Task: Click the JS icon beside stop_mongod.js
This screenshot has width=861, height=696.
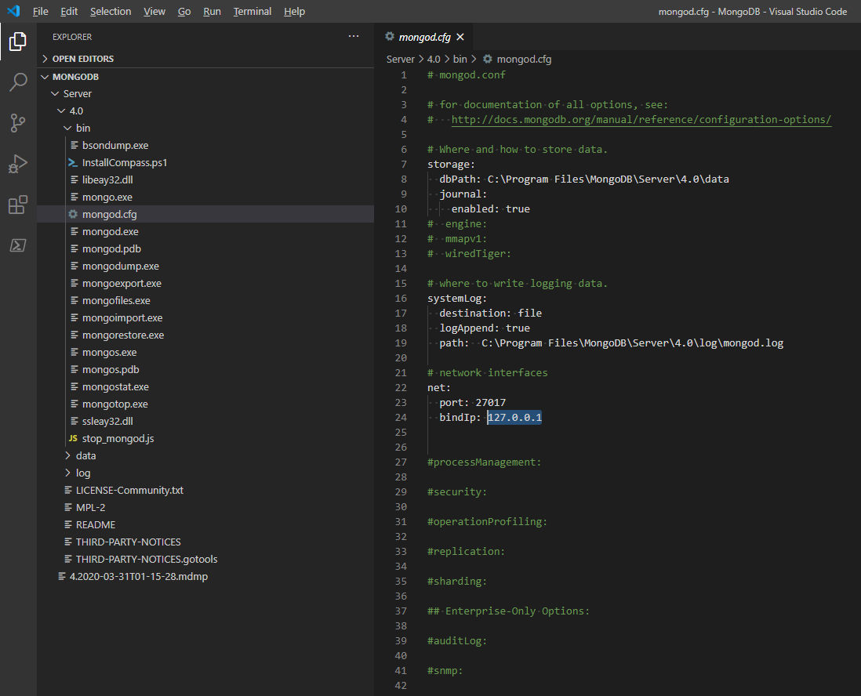Action: click(x=73, y=438)
